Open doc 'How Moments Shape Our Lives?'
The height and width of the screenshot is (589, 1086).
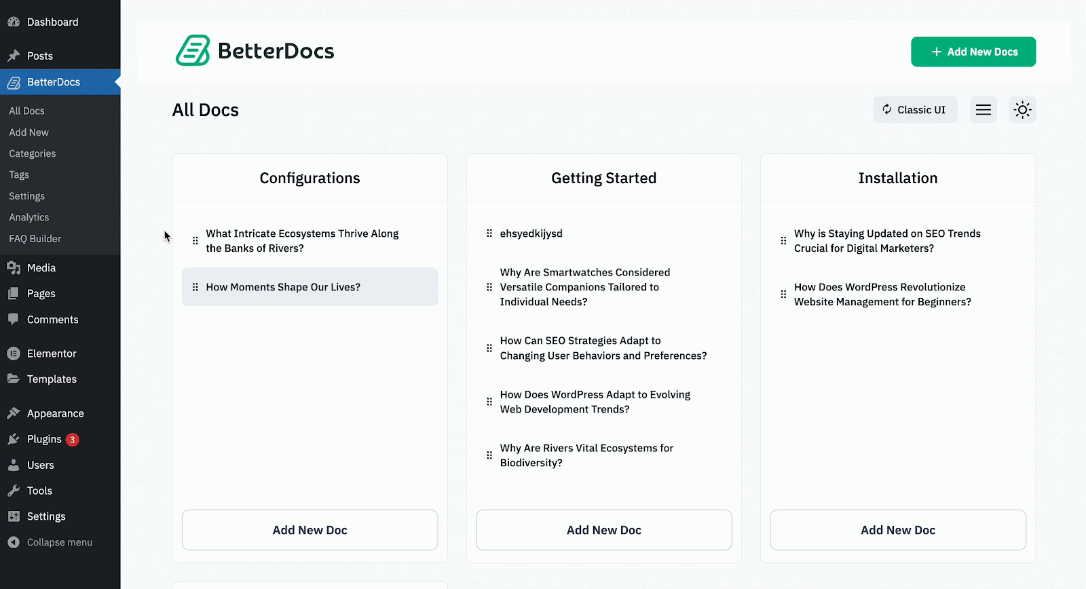tap(283, 287)
